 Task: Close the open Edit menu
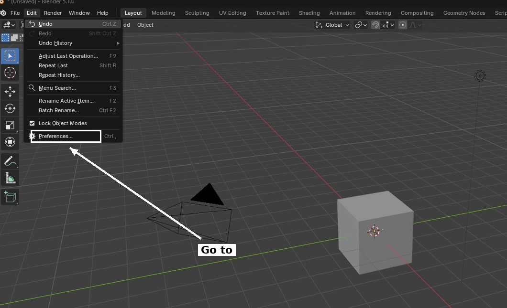32,13
